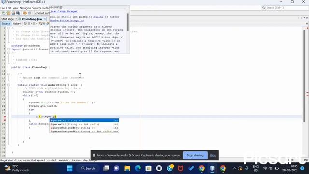Expand the hidden system tray icons chevron
Viewport: 309px width, 174px height.
tap(234, 168)
